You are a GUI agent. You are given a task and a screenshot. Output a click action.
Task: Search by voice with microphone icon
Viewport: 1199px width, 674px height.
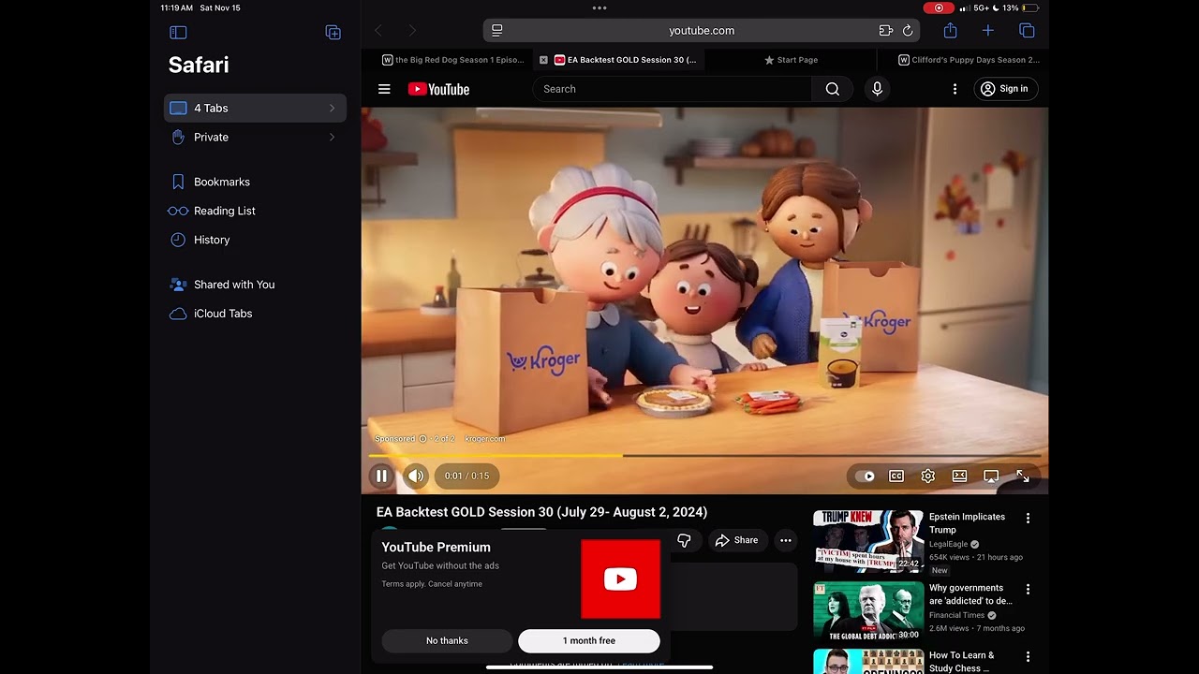[877, 89]
